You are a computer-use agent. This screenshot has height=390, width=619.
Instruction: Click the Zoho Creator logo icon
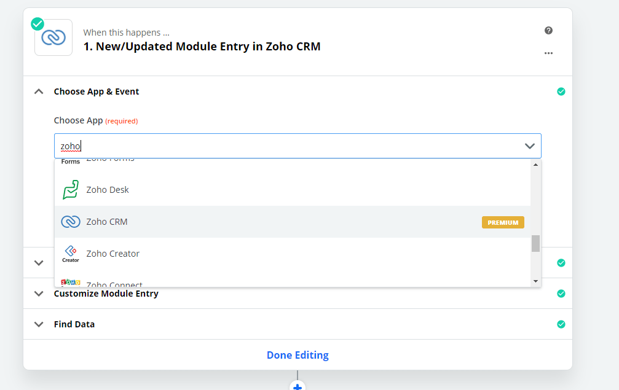tap(71, 254)
